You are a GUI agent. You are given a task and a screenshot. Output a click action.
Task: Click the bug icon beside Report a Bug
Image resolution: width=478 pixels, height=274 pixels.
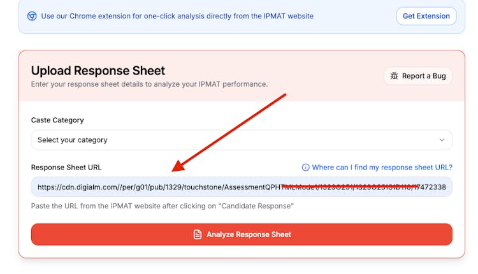[x=395, y=76]
